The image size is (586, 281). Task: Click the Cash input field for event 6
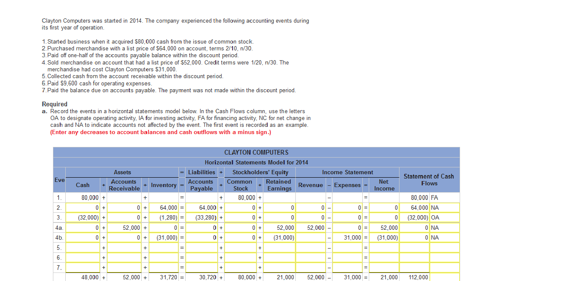(x=83, y=258)
